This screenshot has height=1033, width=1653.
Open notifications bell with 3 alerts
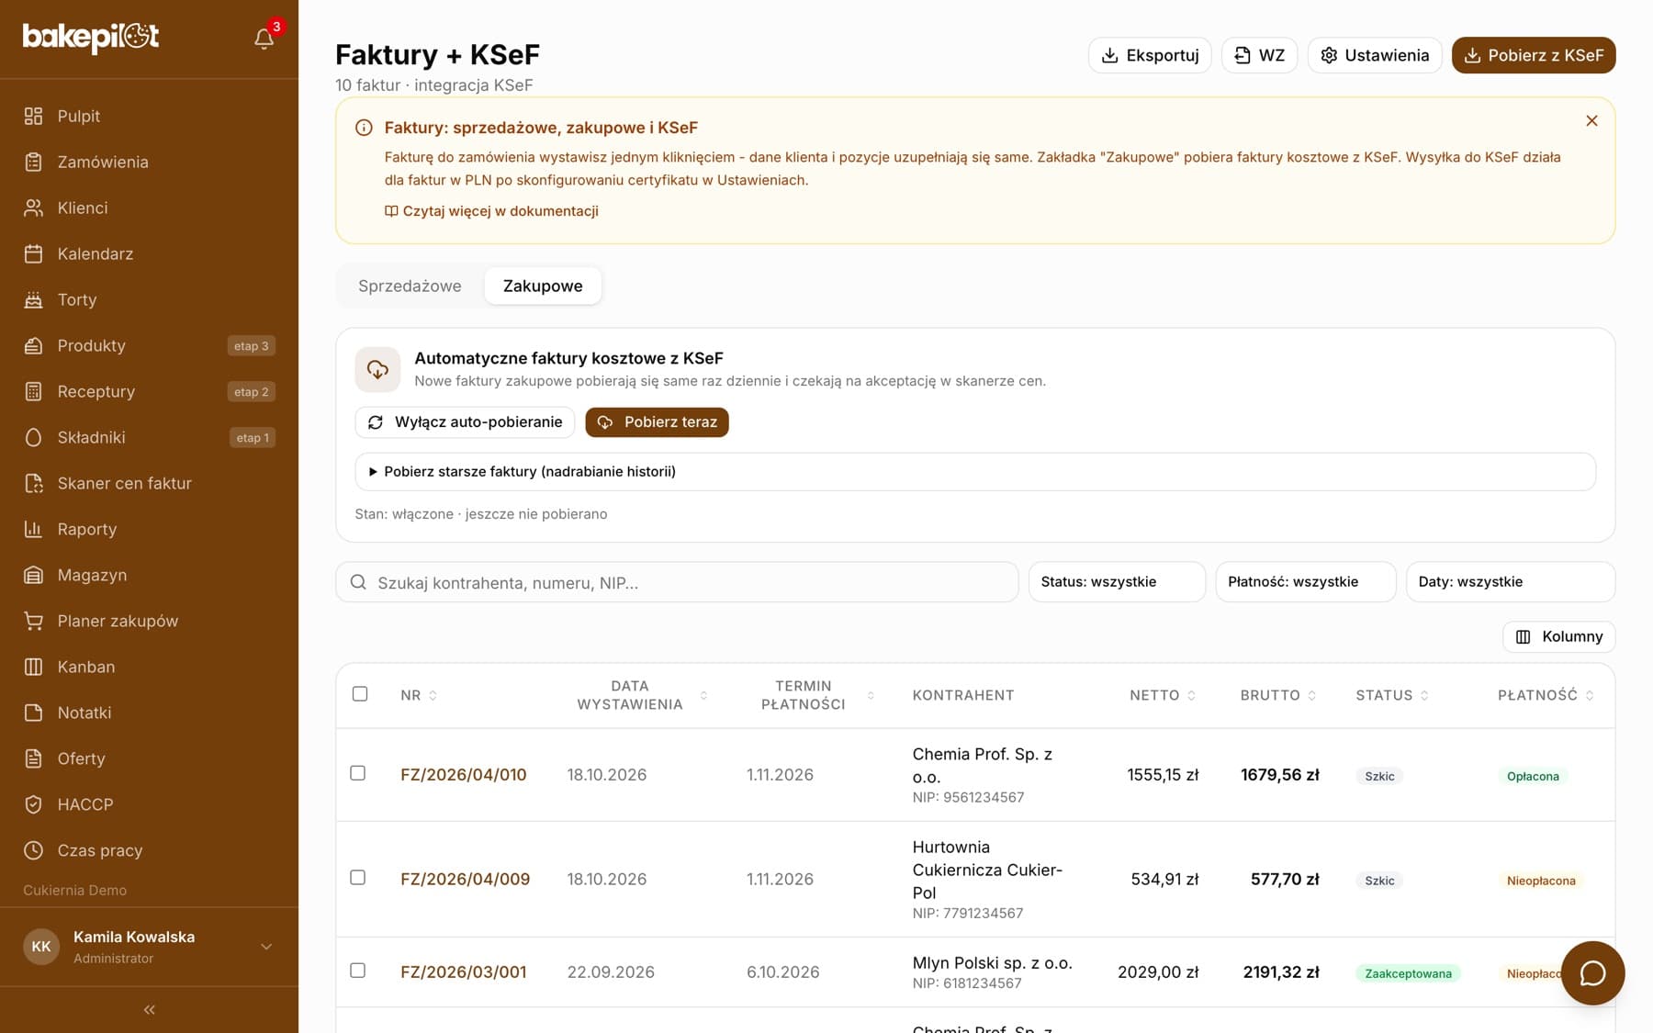264,38
